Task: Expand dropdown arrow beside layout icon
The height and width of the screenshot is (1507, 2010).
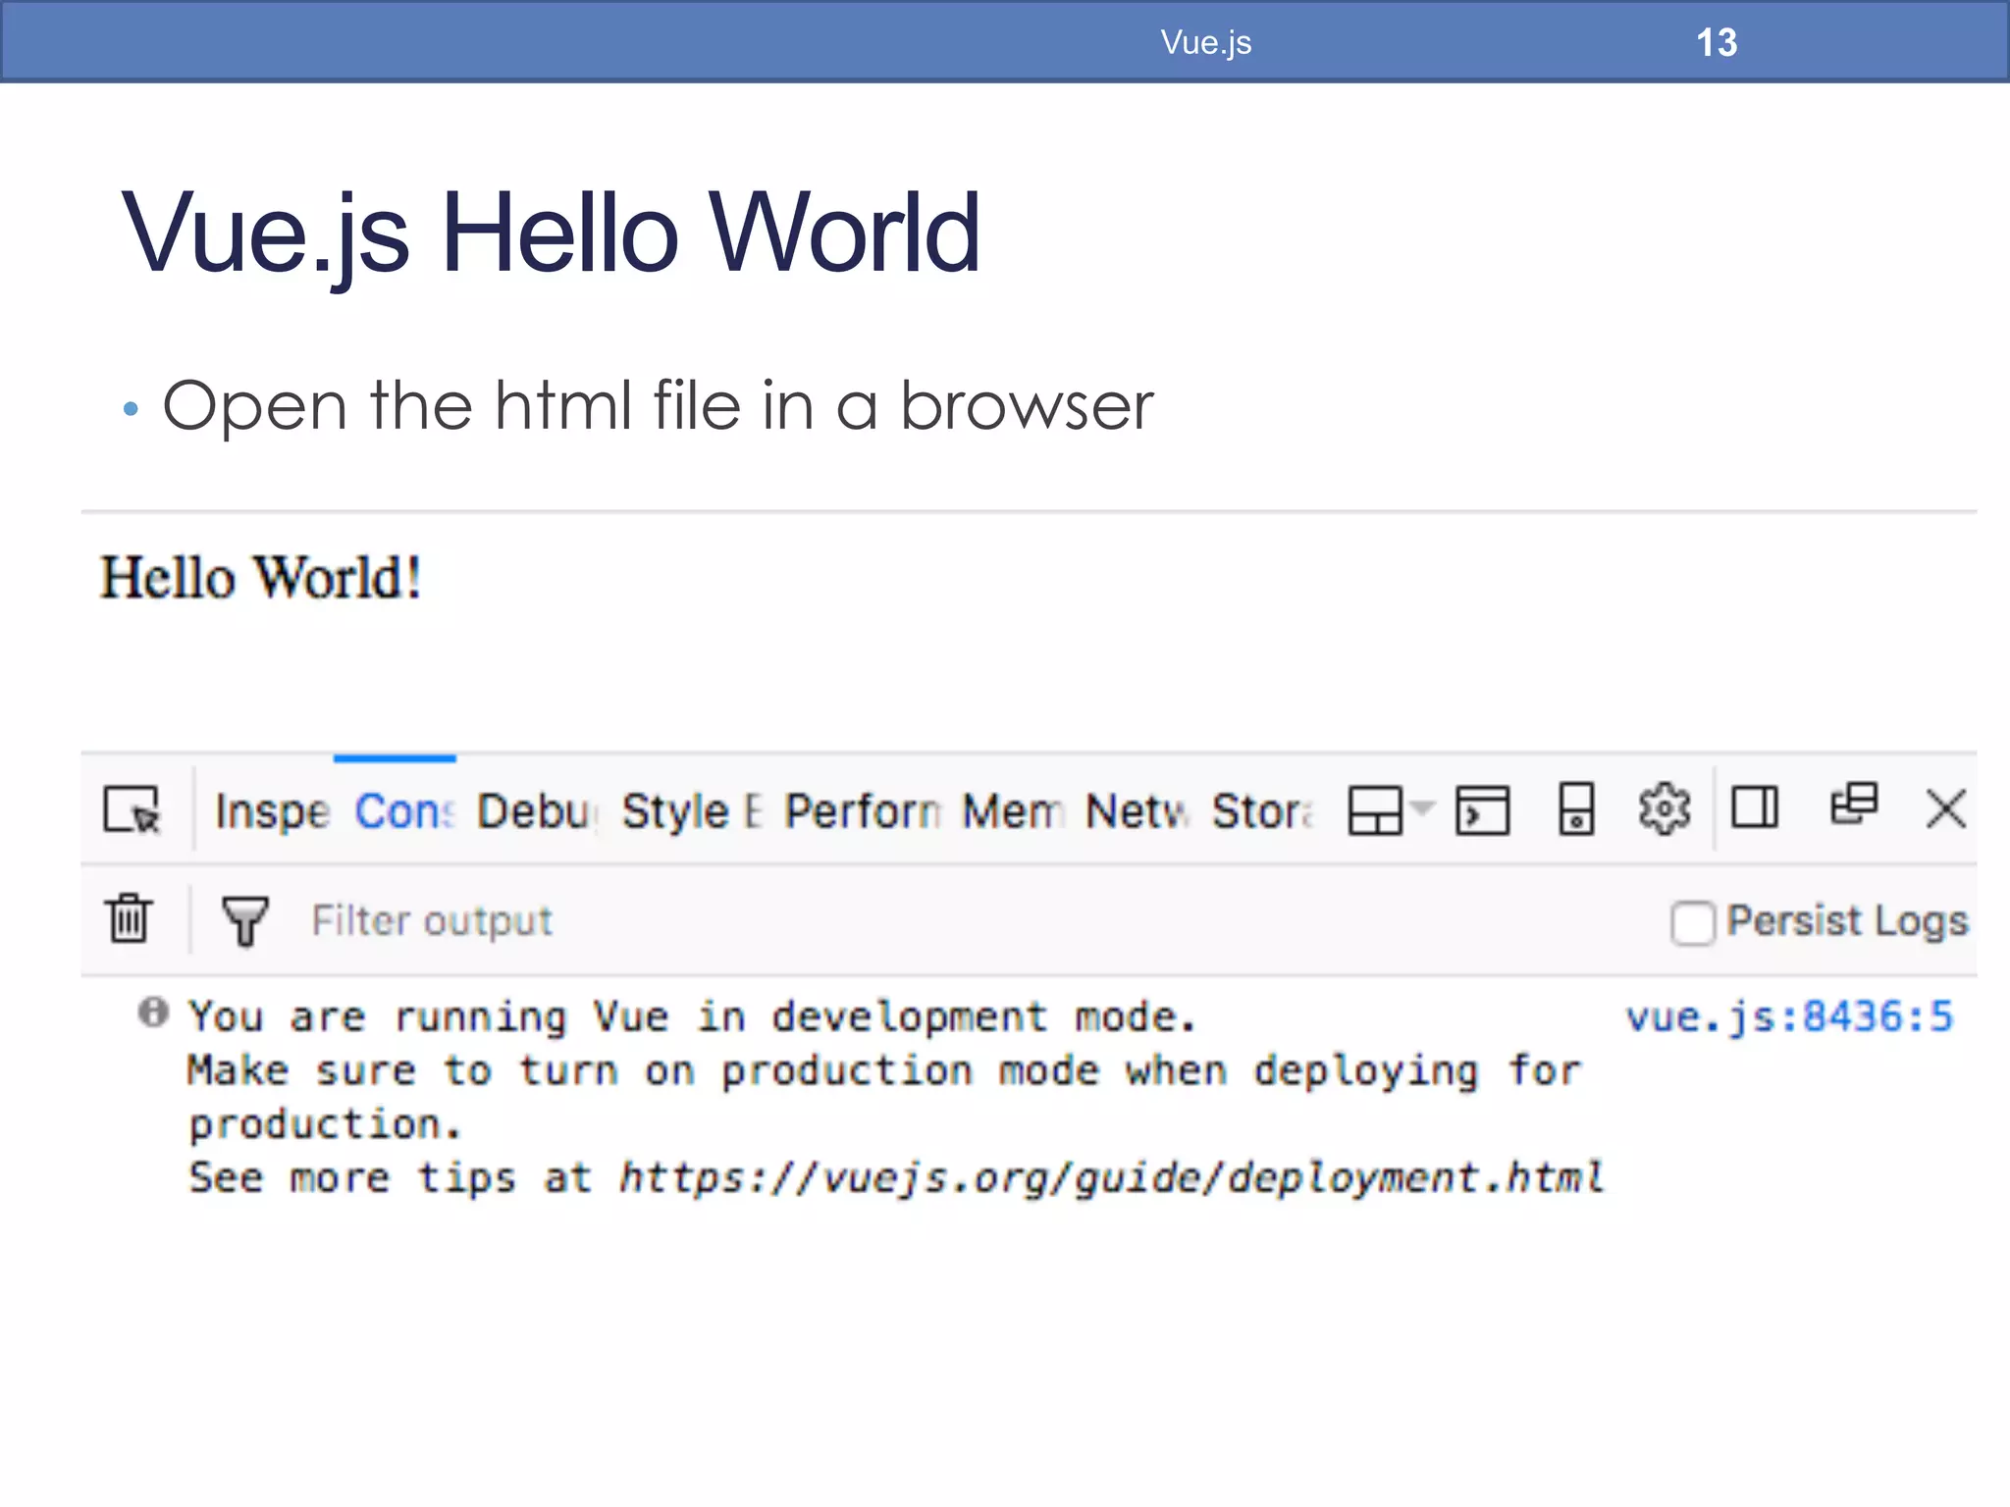Action: pos(1422,807)
